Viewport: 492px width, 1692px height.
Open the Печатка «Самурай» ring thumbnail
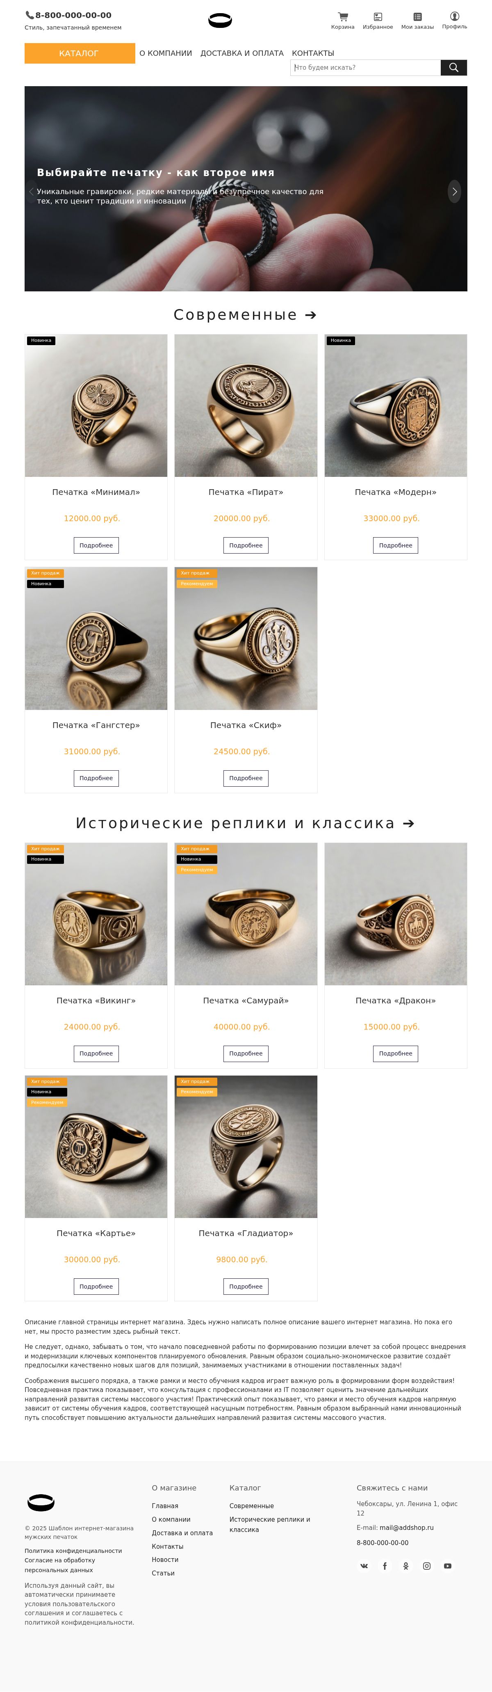pos(246,914)
